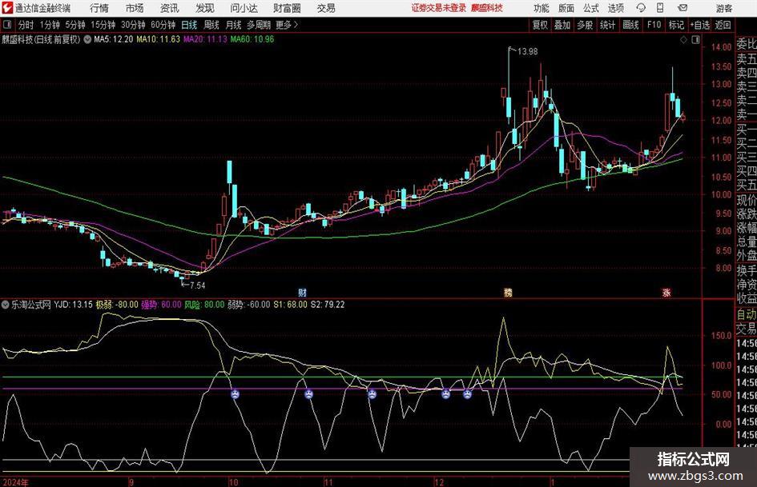Click the '12' December marker on time axis

[439, 482]
